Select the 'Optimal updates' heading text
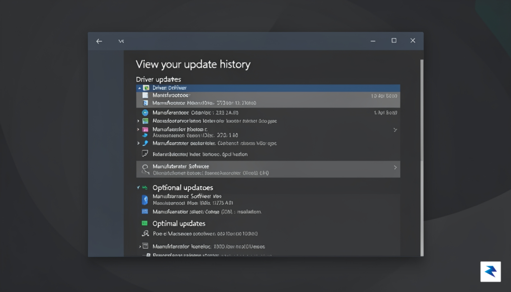511x292 pixels. coord(179,224)
